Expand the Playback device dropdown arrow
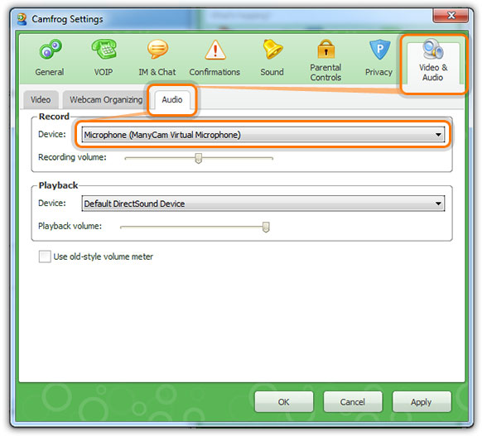 [x=438, y=204]
